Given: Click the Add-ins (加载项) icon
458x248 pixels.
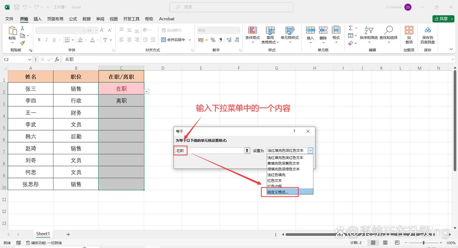Looking at the screenshot, I should click(409, 31).
